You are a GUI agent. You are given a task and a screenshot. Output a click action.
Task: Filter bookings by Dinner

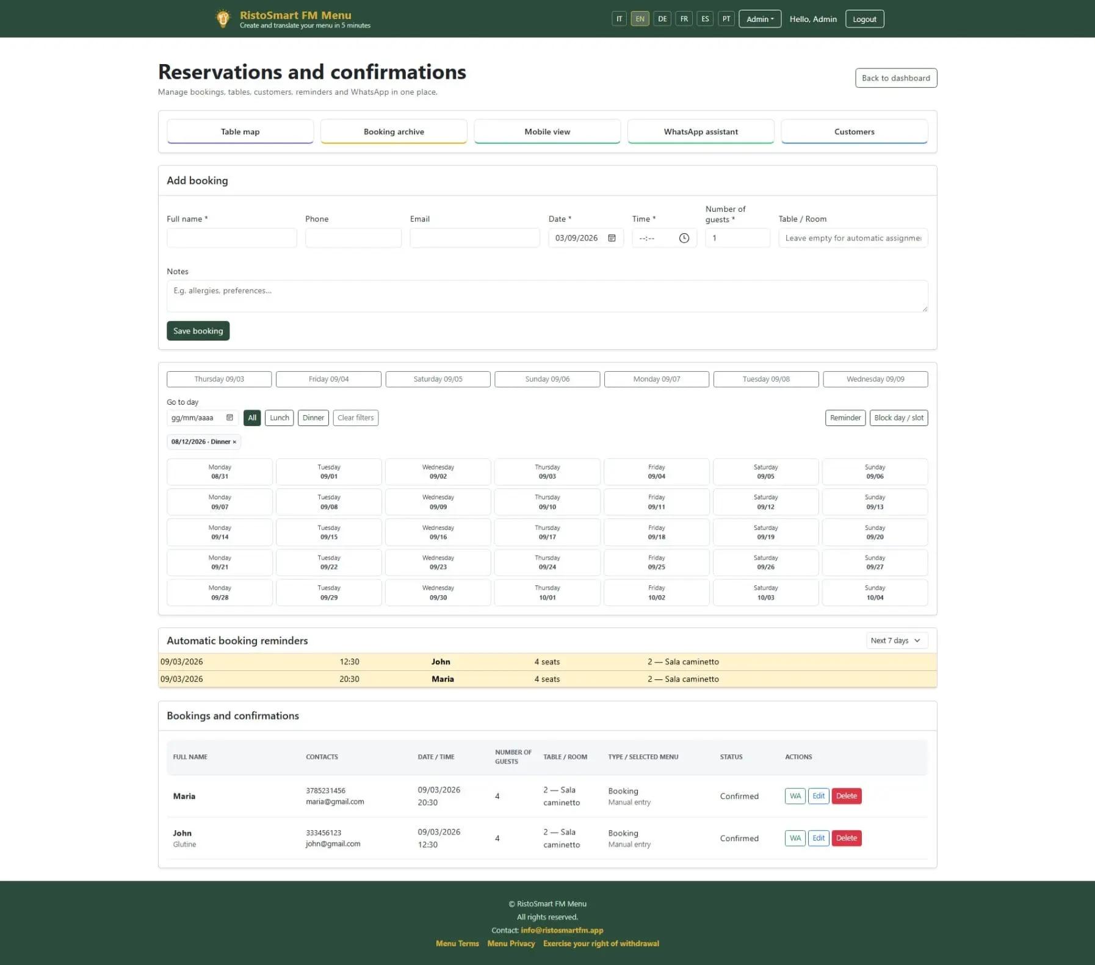(x=313, y=417)
